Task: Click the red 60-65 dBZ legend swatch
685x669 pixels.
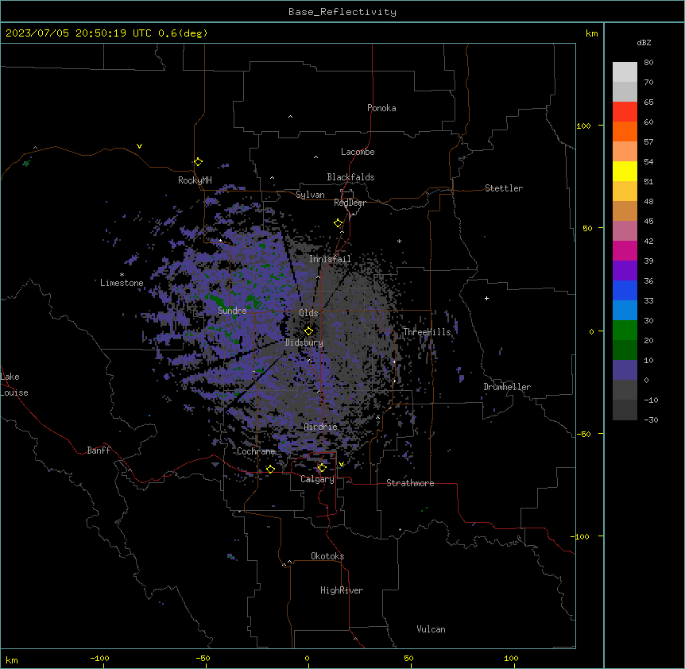Action: [625, 111]
